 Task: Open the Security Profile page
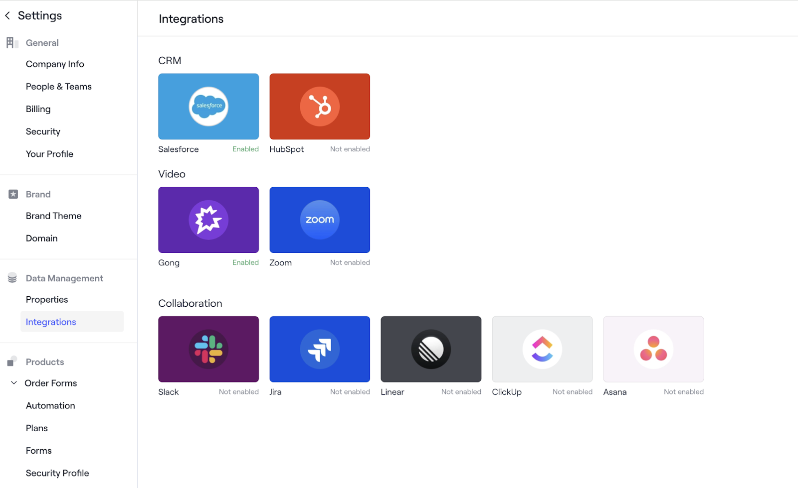pos(57,473)
